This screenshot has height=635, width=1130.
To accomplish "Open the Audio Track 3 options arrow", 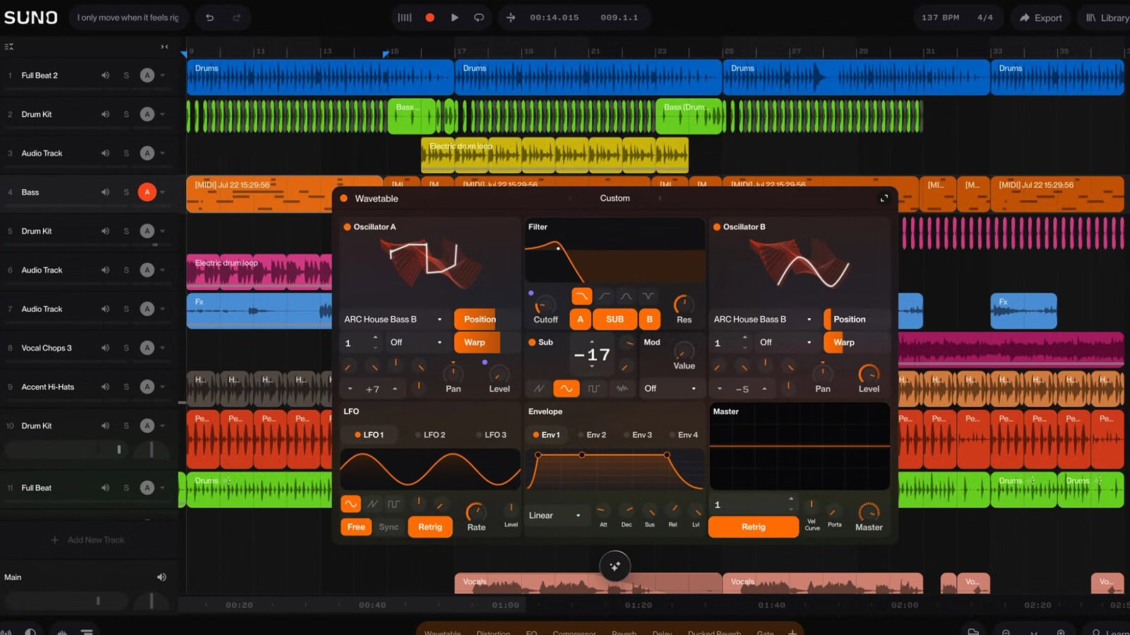I will click(x=162, y=153).
